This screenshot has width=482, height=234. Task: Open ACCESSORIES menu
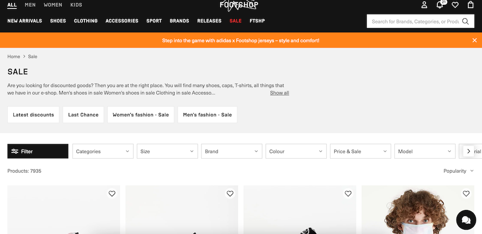pyautogui.click(x=122, y=21)
